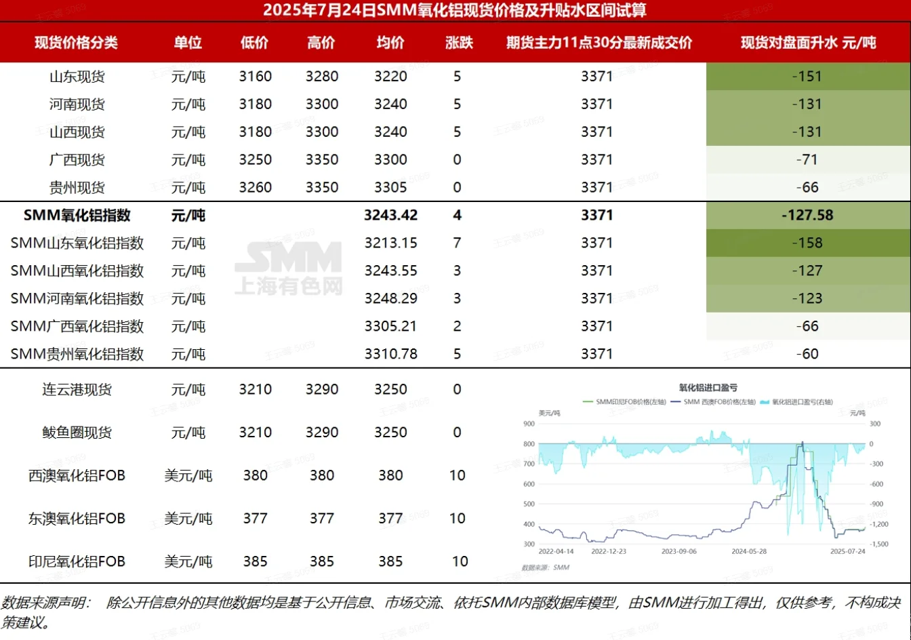Click the '河南现货' row label

click(77, 104)
